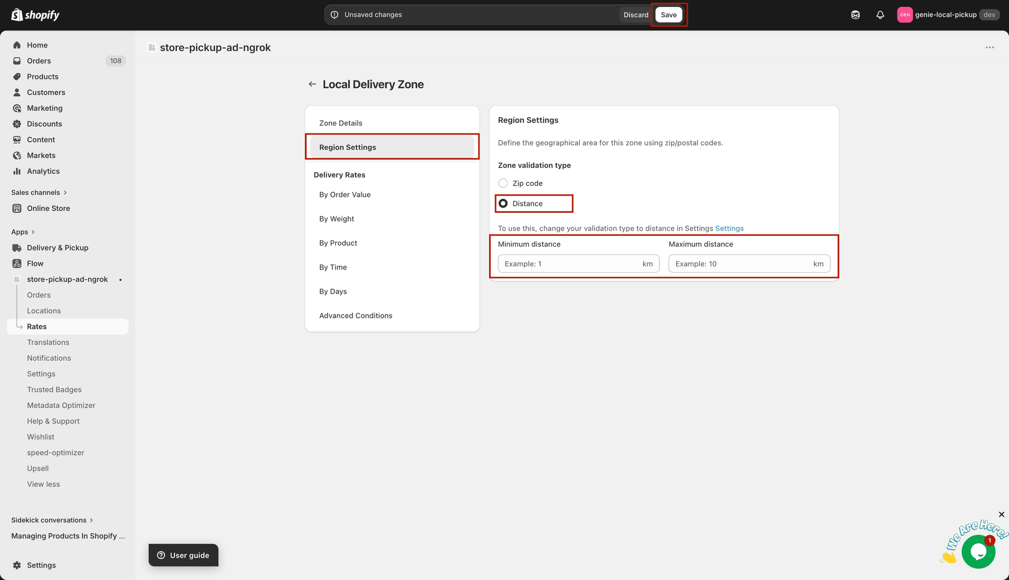This screenshot has height=580, width=1009.
Task: Click the Shopify logo
Action: point(35,15)
